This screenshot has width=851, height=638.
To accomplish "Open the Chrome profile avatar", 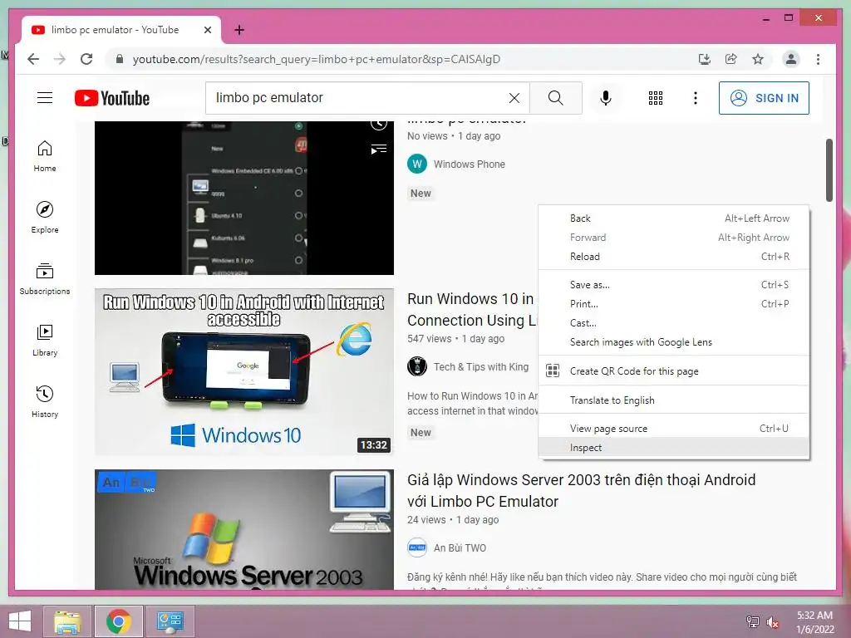I will click(x=791, y=59).
